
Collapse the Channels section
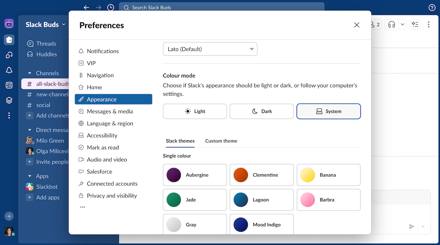tap(30, 73)
